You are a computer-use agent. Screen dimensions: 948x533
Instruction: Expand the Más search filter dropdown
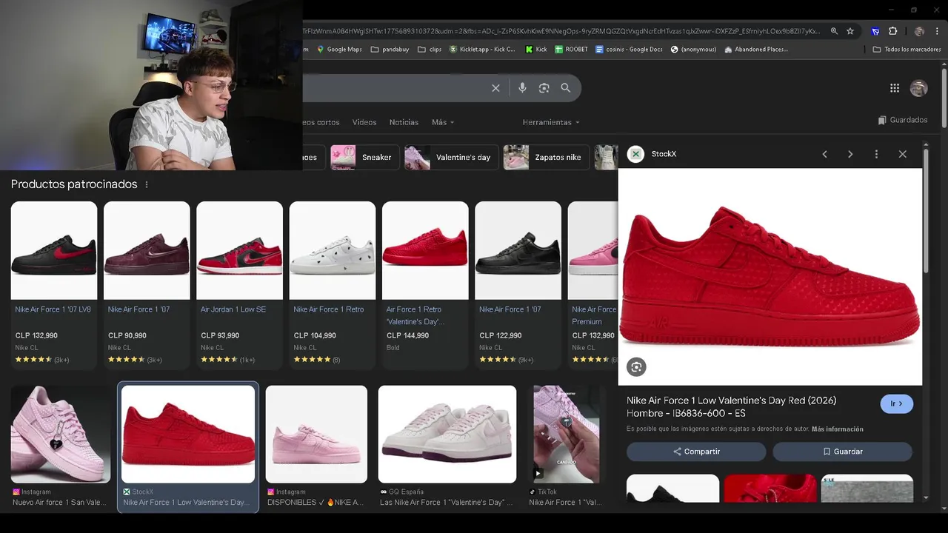(443, 122)
